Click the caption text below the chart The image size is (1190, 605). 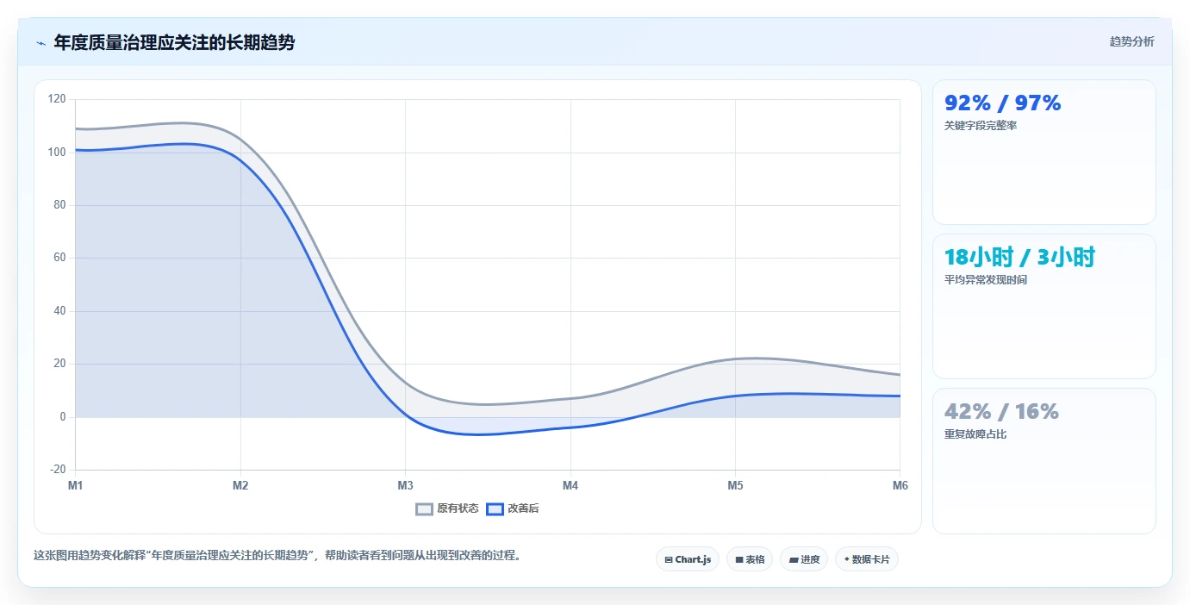point(277,556)
